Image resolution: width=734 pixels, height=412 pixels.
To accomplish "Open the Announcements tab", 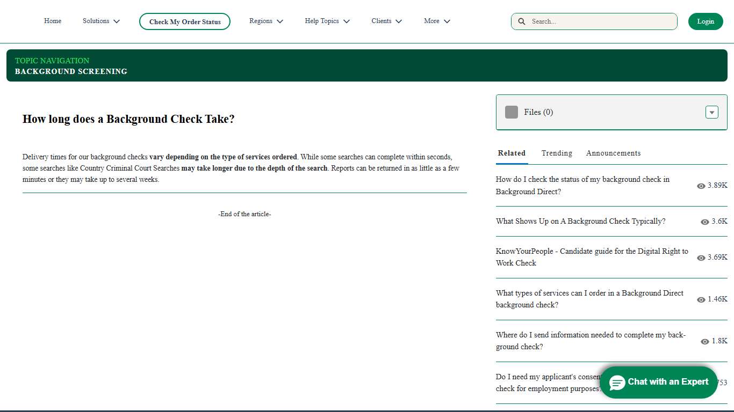I will 613,153.
